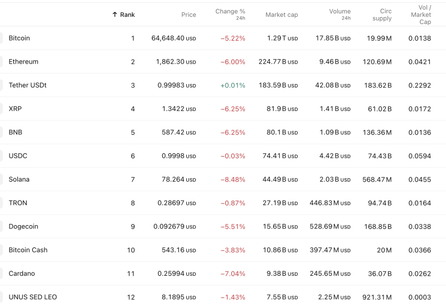Select Ethereum change −6.00%

232,62
